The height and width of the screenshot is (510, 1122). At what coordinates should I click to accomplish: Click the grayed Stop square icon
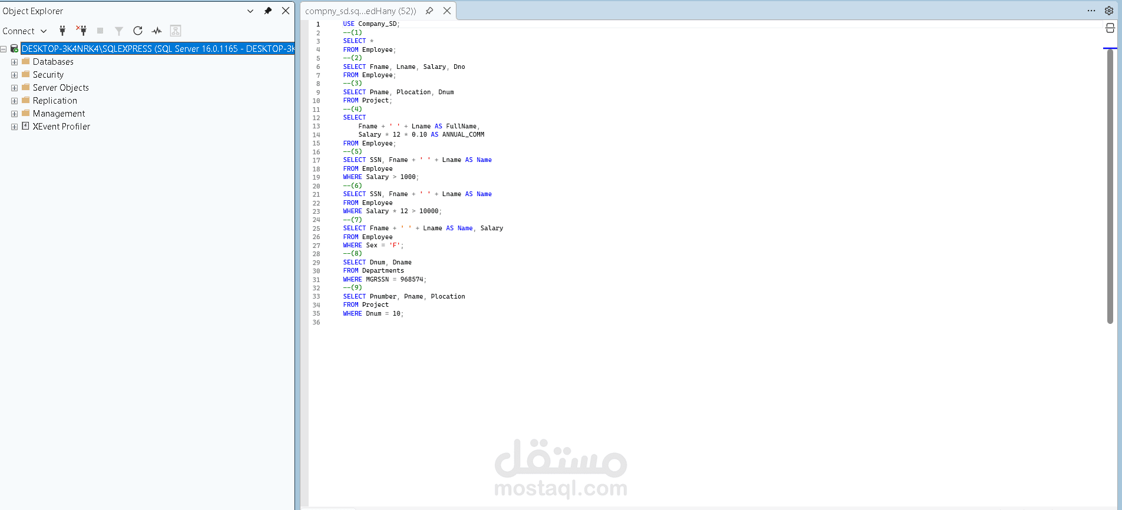tap(100, 31)
